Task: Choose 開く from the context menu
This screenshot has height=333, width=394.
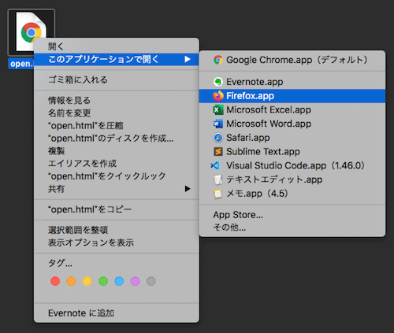Action: (x=117, y=46)
